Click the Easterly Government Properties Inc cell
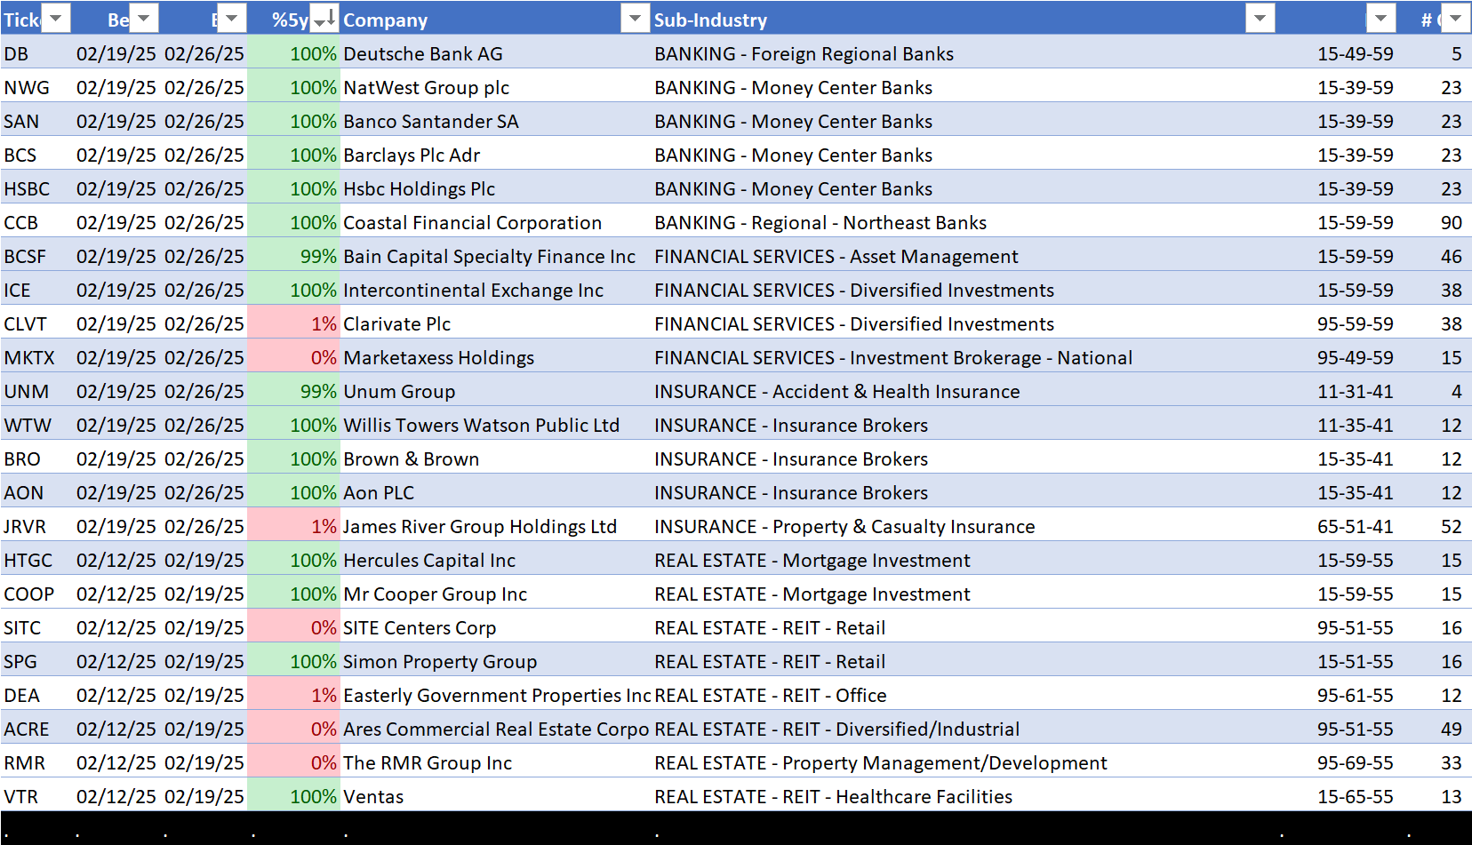Image resolution: width=1472 pixels, height=845 pixels. pyautogui.click(x=496, y=695)
